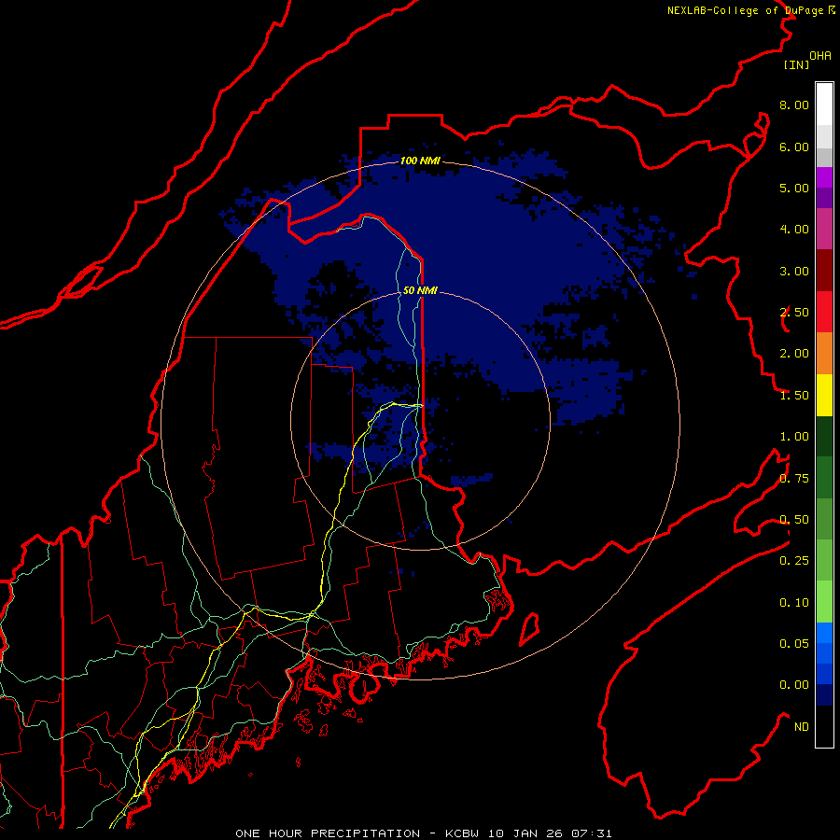This screenshot has height=840, width=840.
Task: Click the ND legend label
Action: pyautogui.click(x=802, y=727)
